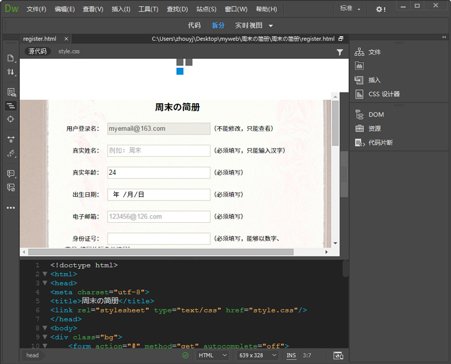Click the 源代码 source code button
The height and width of the screenshot is (364, 451).
(x=37, y=52)
